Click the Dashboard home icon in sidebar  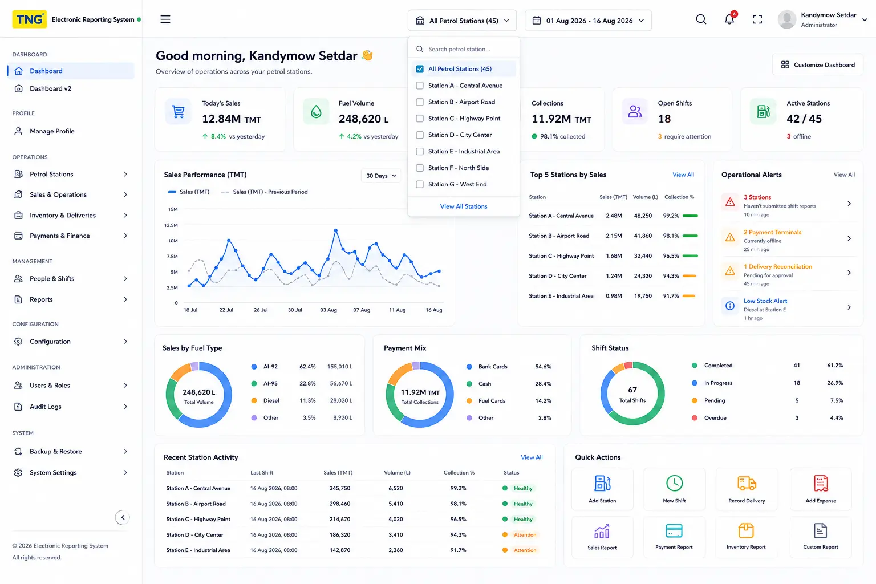point(18,71)
